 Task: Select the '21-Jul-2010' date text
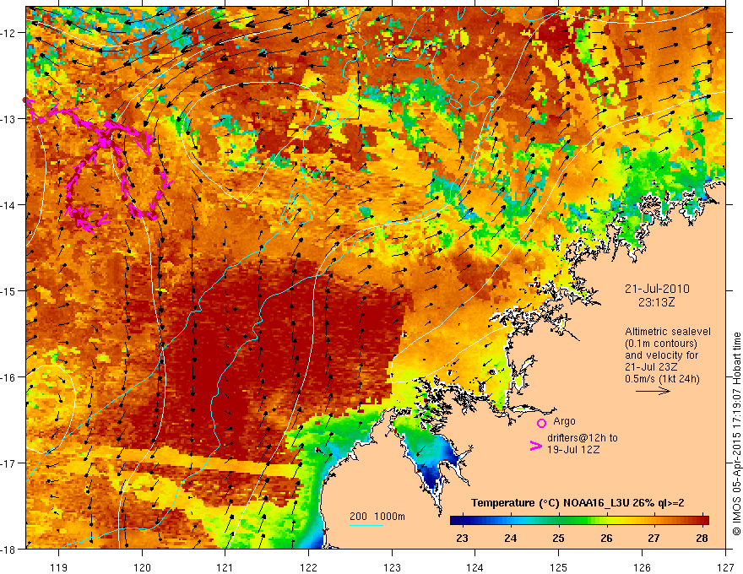point(657,289)
